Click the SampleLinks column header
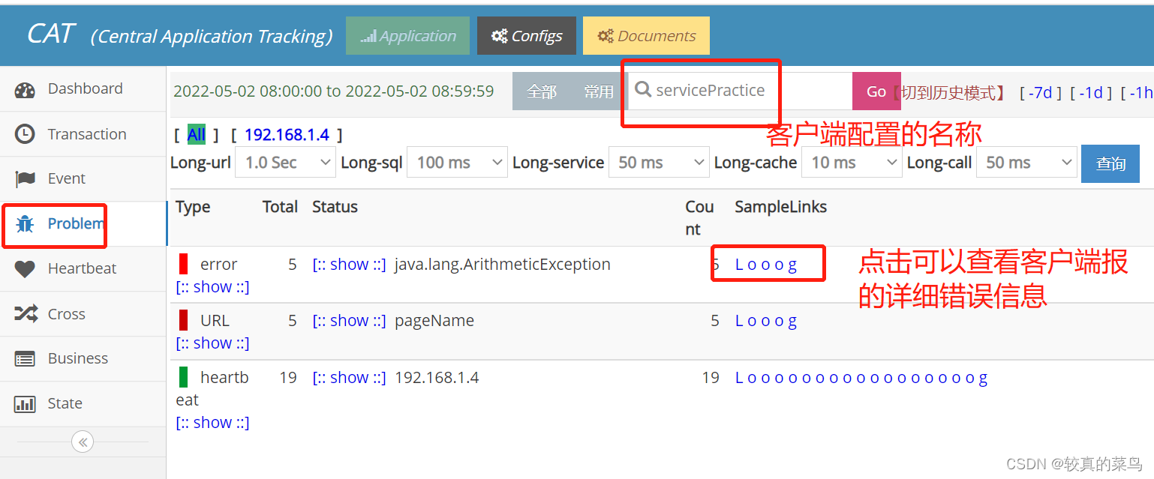Screen dimensions: 1154x479 pos(780,207)
